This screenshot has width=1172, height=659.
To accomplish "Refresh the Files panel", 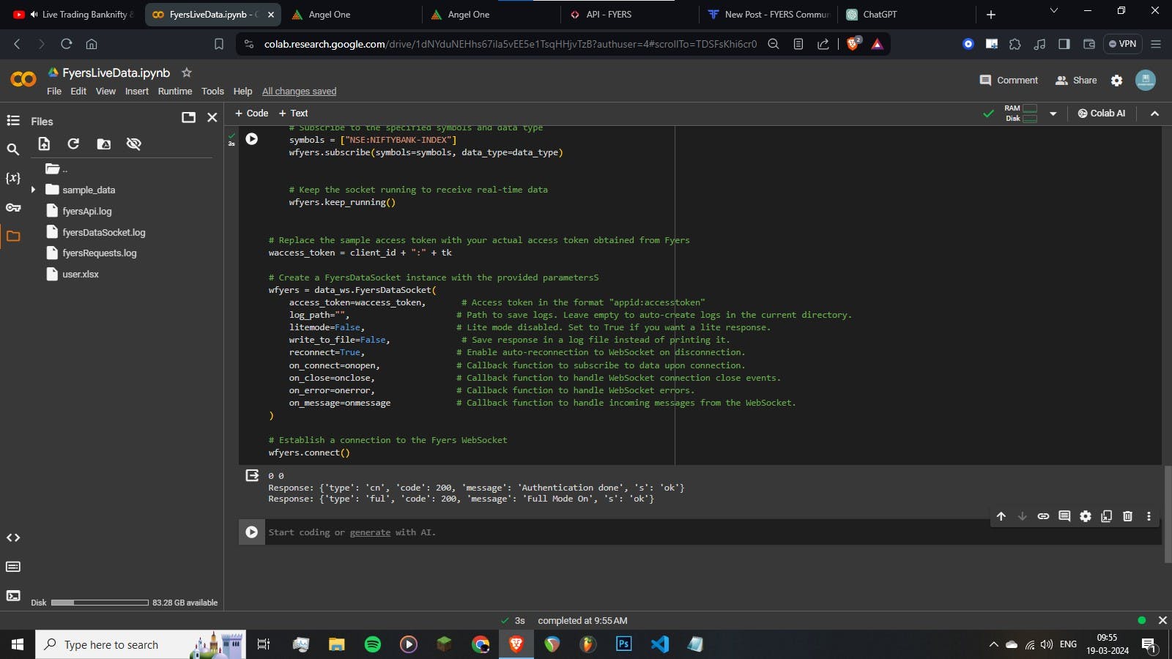I will point(73,144).
